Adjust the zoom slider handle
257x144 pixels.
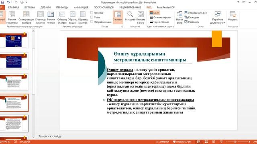click(235, 142)
